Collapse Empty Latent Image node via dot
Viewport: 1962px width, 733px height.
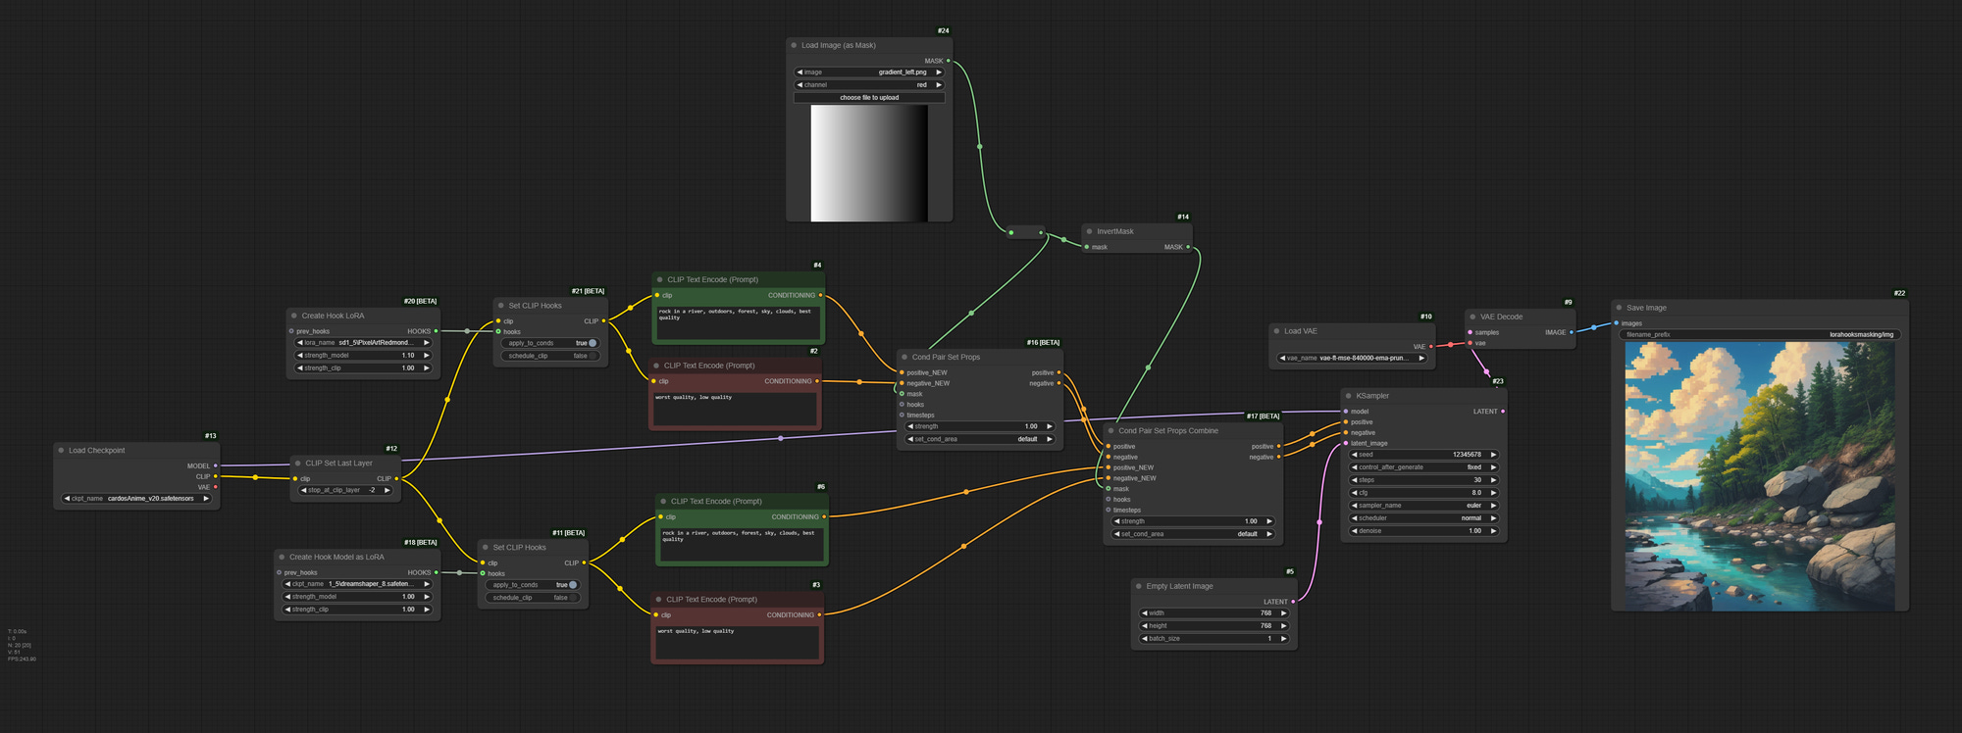pyautogui.click(x=1139, y=586)
